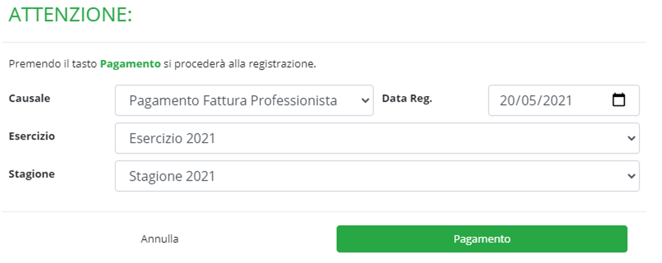The width and height of the screenshot is (662, 263).
Task: Click the bold green 'Pagamento' word in instructions
Action: (x=130, y=64)
